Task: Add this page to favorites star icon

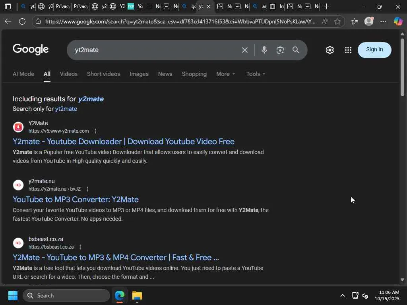Action: coord(337,21)
